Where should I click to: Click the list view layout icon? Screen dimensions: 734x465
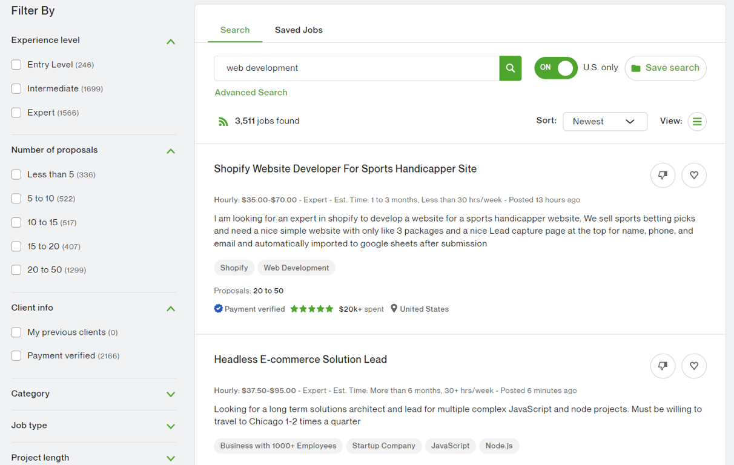(696, 121)
